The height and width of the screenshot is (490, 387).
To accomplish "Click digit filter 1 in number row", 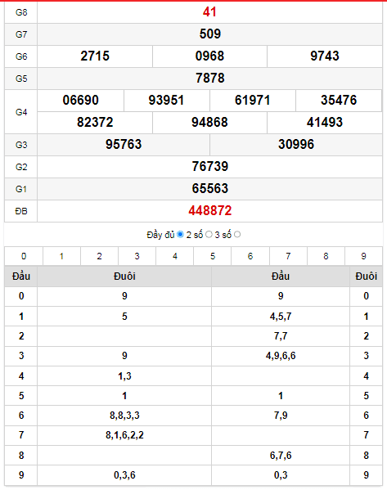I will click(x=61, y=256).
